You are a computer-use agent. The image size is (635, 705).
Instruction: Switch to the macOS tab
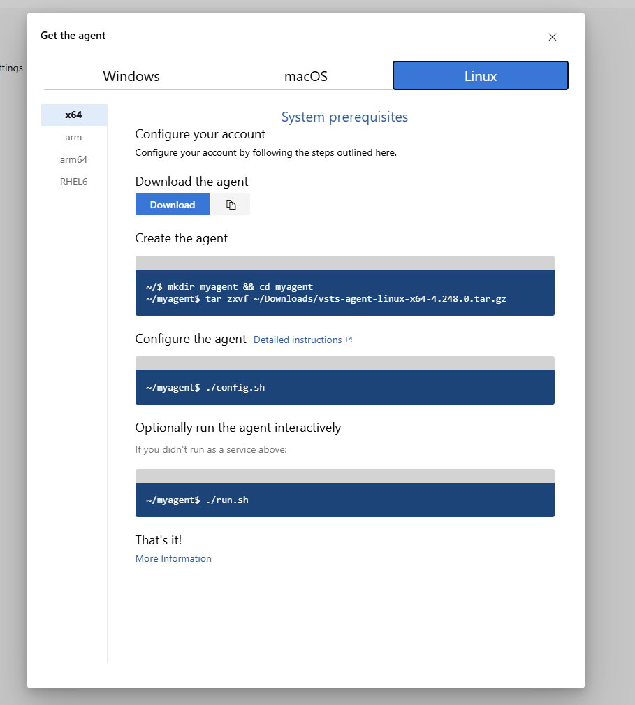[x=305, y=76]
